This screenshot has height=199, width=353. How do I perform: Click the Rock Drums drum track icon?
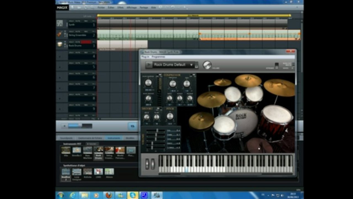(x=60, y=44)
